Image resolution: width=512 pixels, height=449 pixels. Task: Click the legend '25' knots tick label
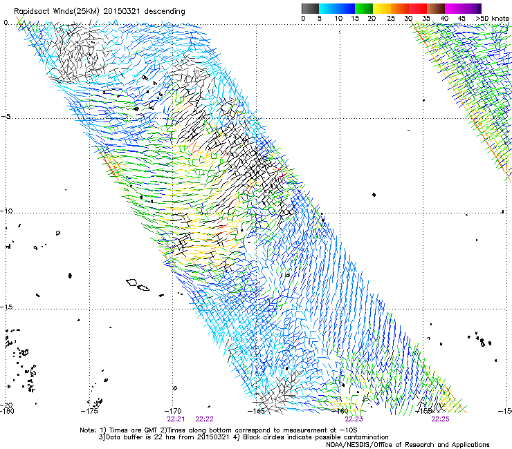[391, 19]
